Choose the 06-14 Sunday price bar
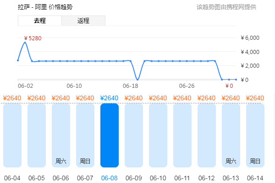The height and width of the screenshot is (183, 275). [255, 135]
